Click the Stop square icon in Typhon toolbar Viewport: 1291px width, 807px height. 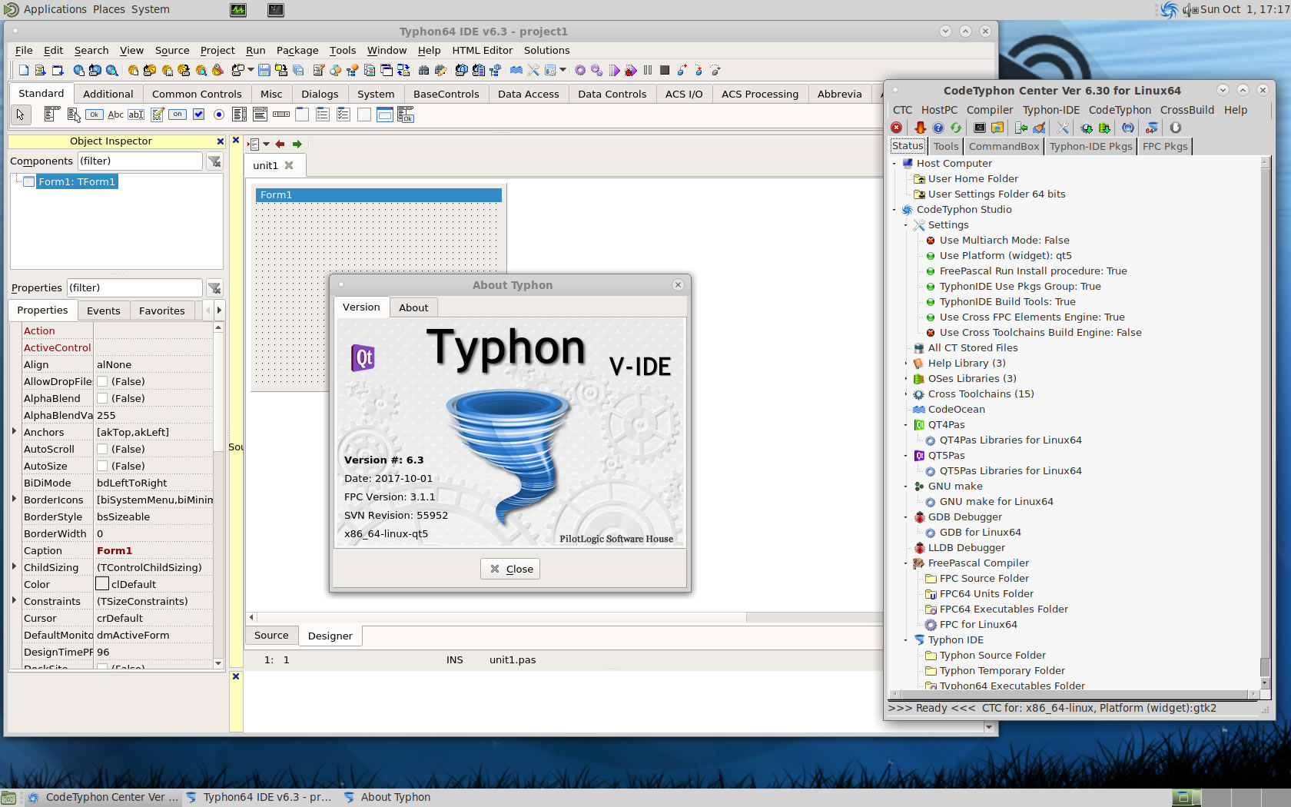point(665,71)
